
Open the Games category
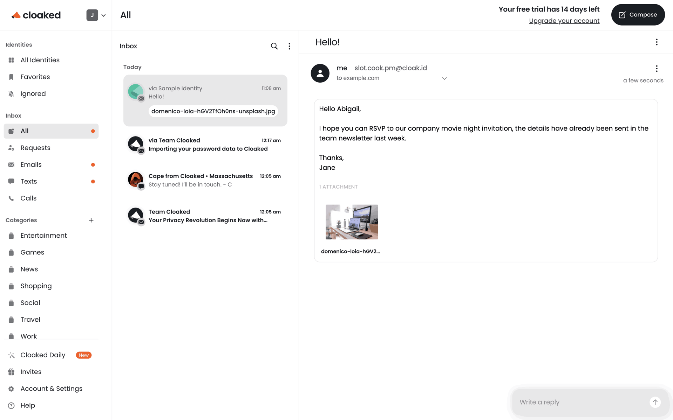tap(51, 253)
